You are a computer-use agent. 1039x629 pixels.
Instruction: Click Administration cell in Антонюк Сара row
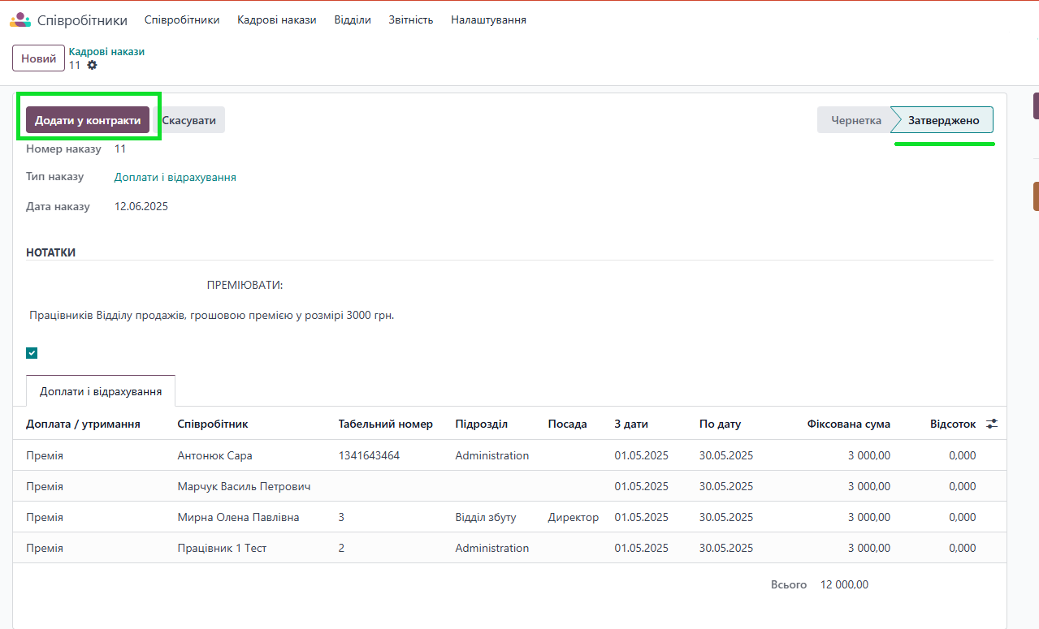point(492,455)
